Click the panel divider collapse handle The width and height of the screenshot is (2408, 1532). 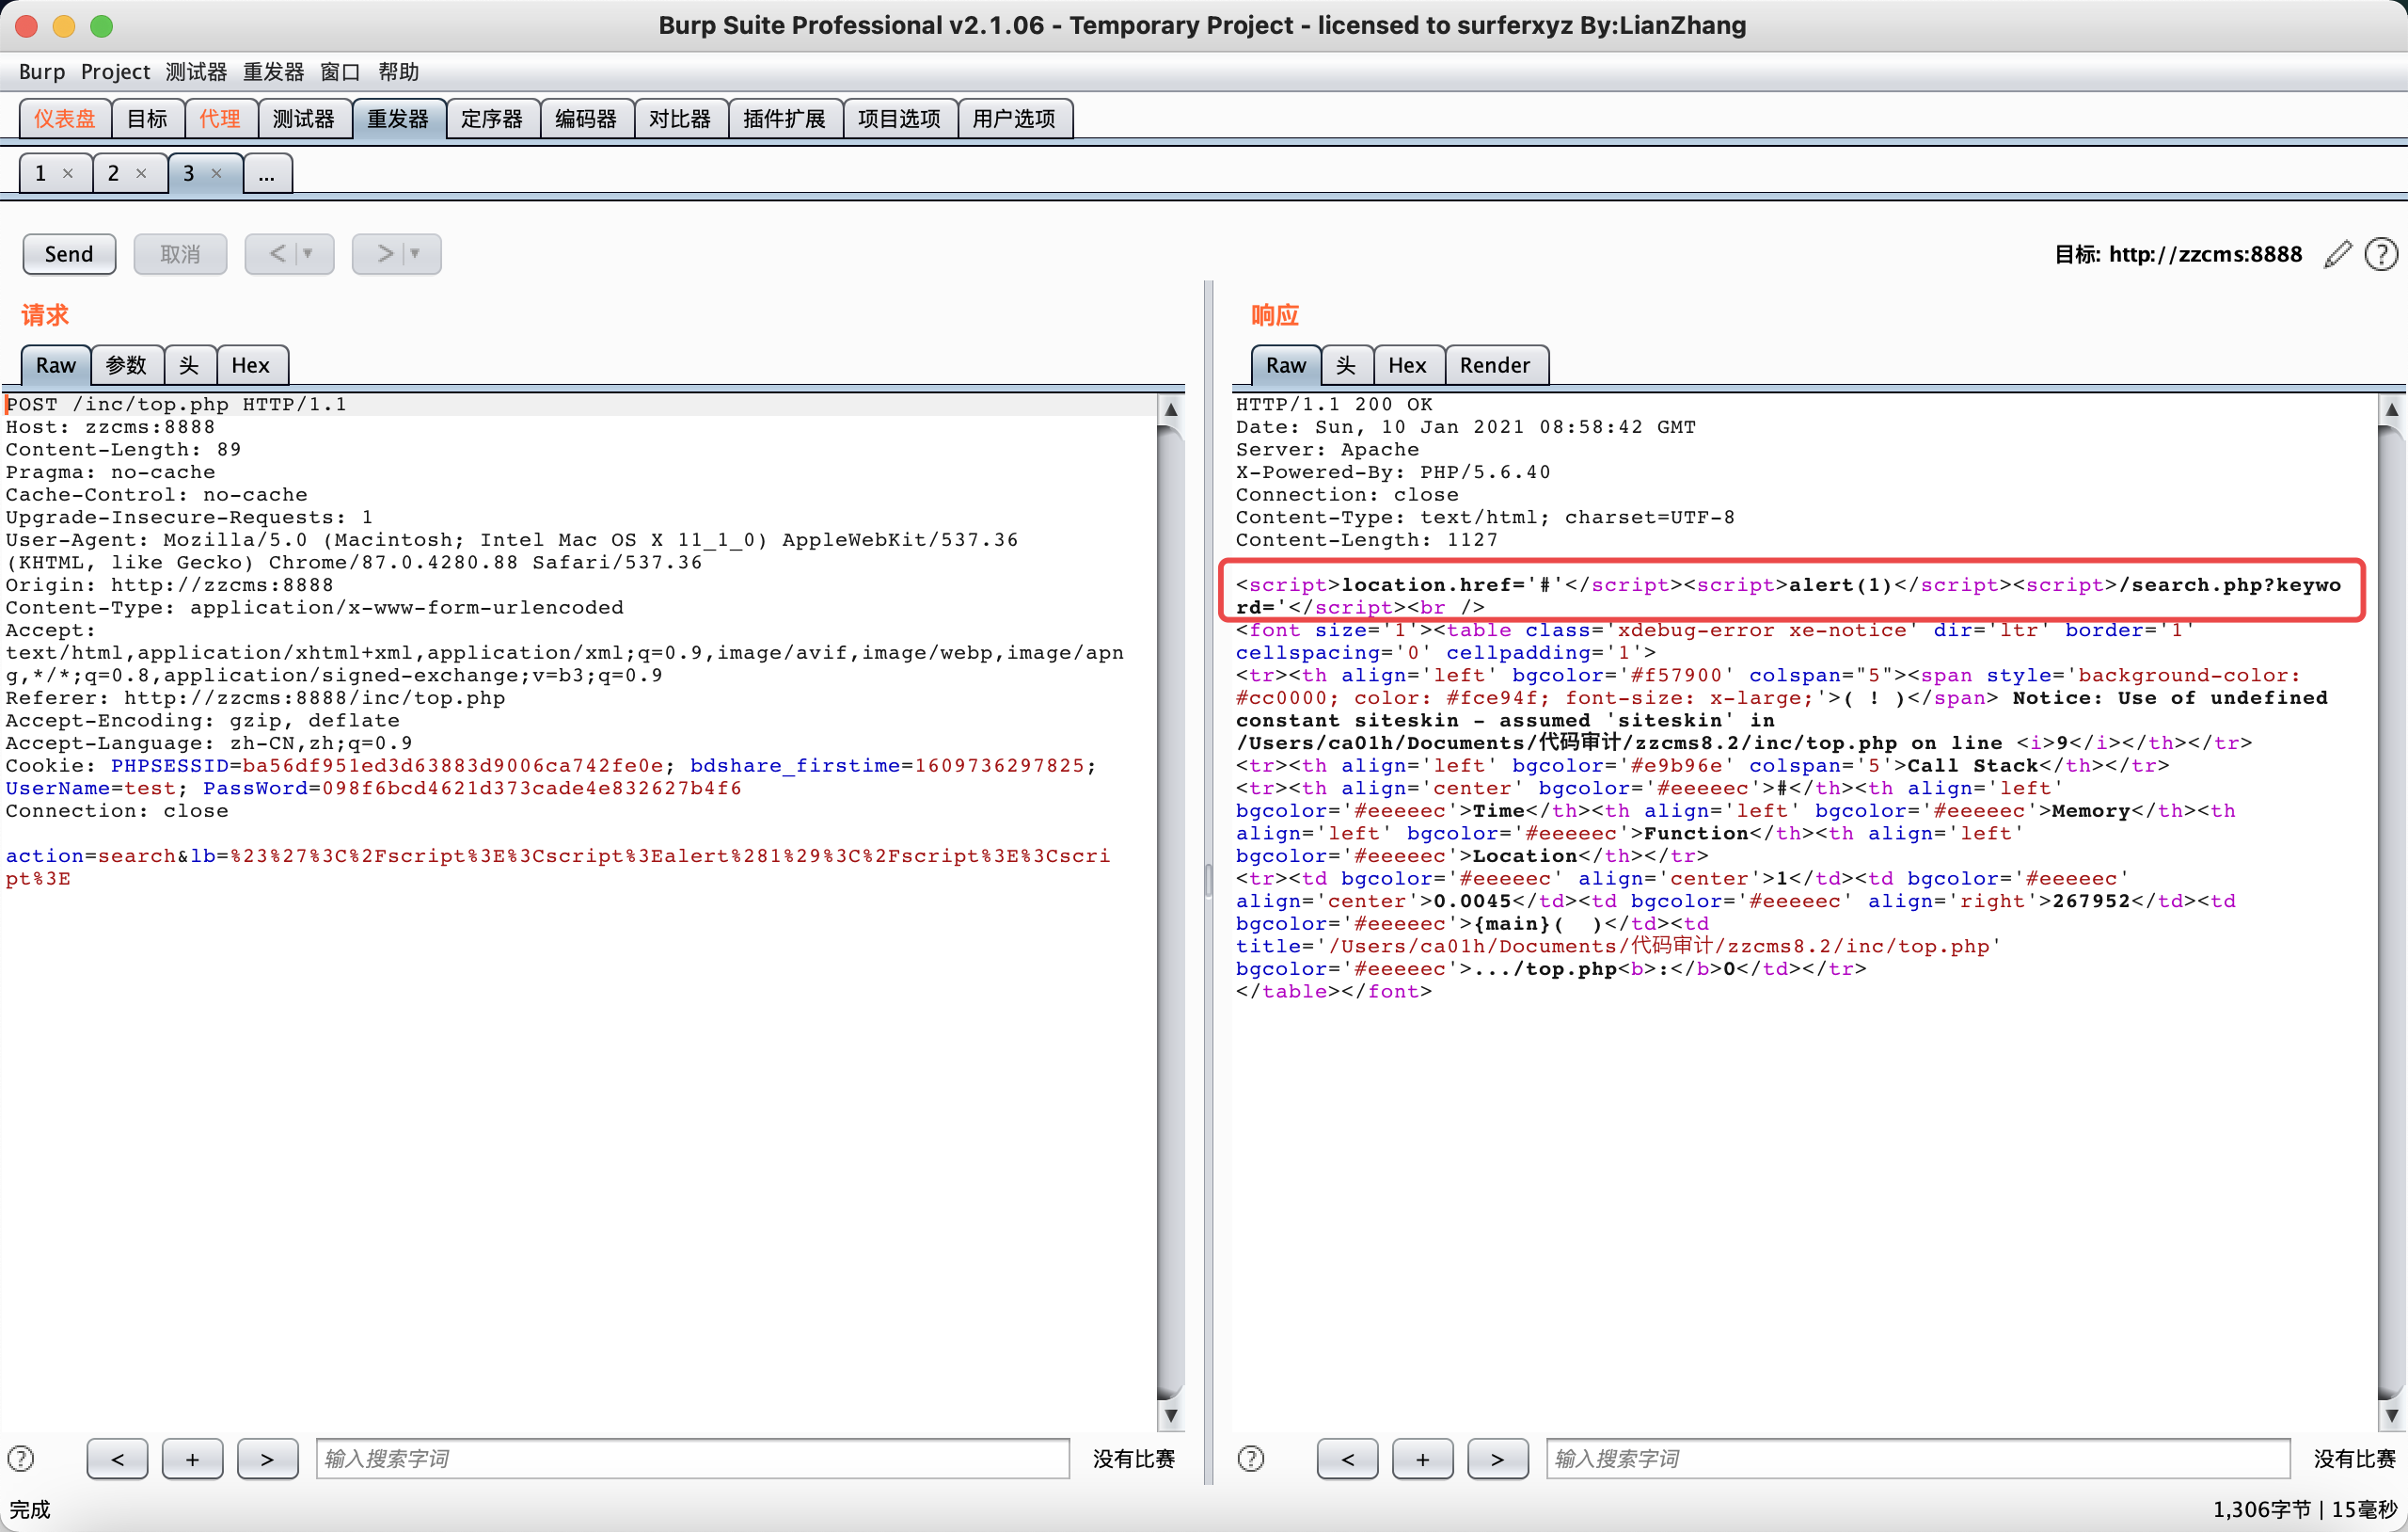coord(1208,881)
